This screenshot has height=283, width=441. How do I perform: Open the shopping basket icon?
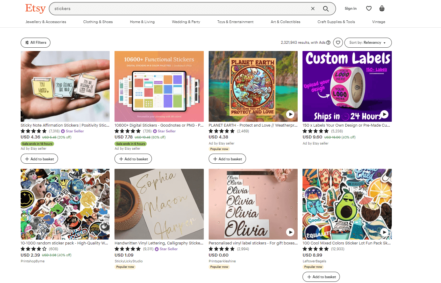pos(382,9)
